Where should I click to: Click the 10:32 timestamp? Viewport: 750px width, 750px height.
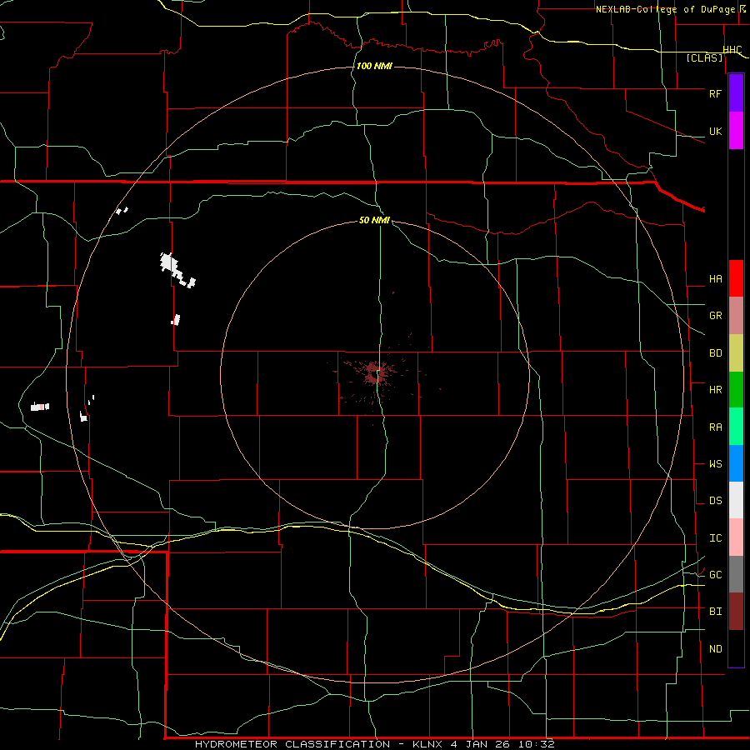point(536,744)
